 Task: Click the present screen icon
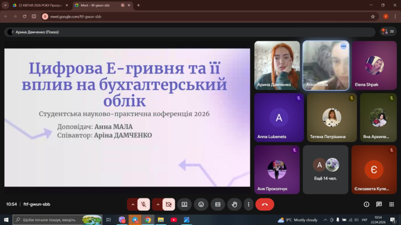[x=184, y=204]
